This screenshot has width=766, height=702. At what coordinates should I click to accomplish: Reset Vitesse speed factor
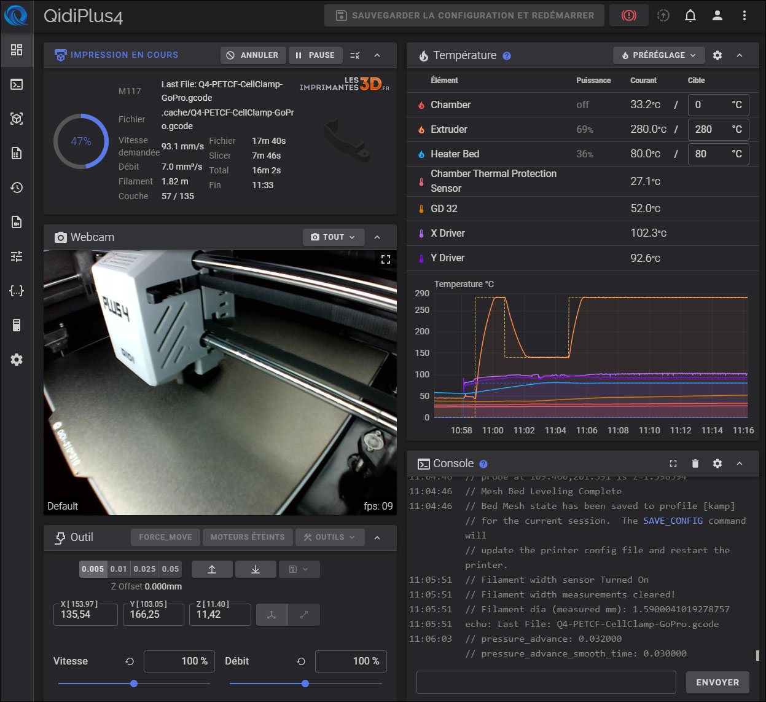point(130,661)
